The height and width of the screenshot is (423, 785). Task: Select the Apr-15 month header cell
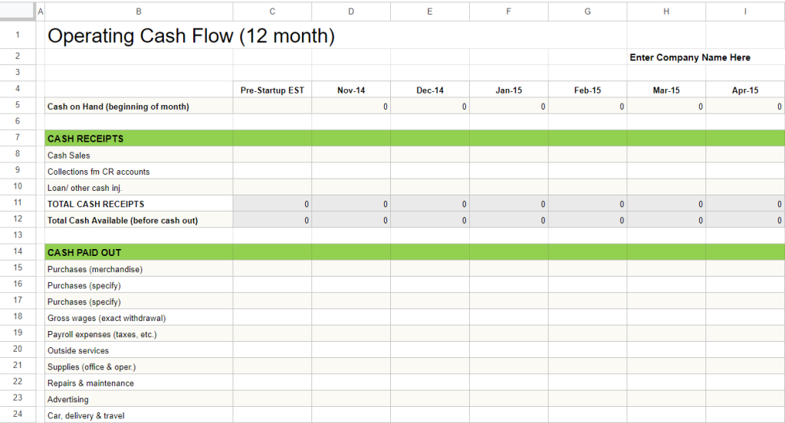(745, 90)
